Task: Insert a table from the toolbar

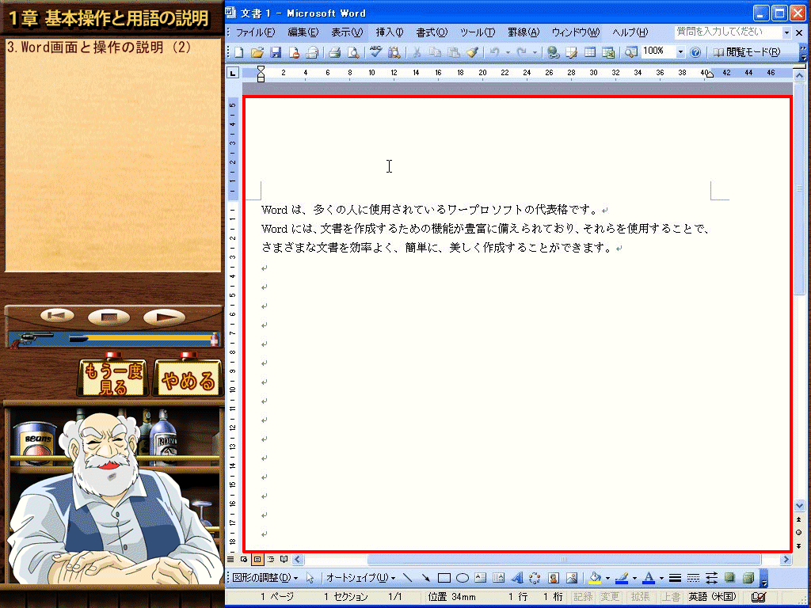Action: (589, 52)
